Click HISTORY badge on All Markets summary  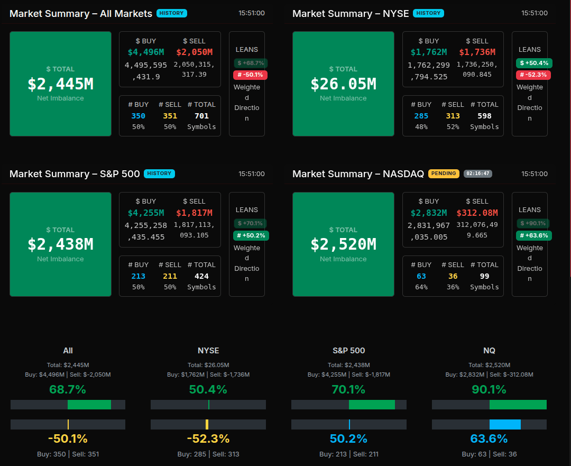172,13
